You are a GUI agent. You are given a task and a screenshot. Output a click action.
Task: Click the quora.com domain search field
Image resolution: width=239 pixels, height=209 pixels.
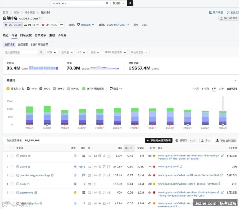pyautogui.click(x=79, y=3)
